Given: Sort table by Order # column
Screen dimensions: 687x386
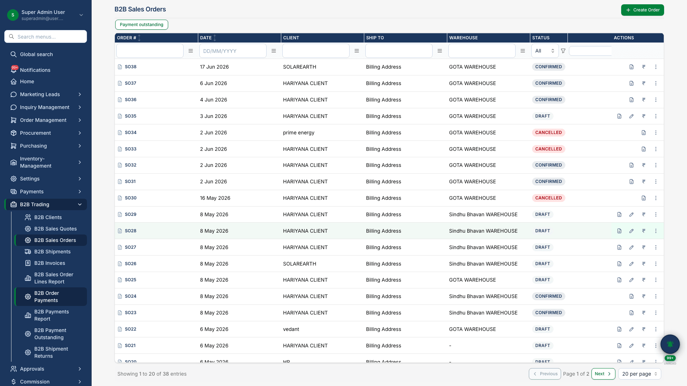Looking at the screenshot, I should click(139, 38).
